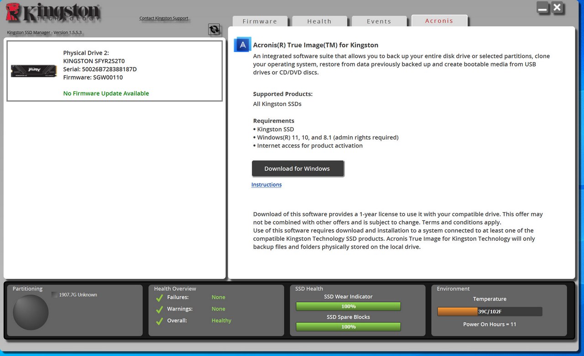Click the SSD Health panel title

point(309,289)
